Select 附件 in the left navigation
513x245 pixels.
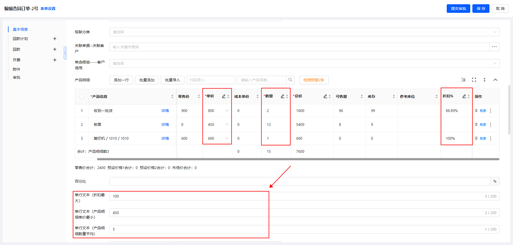17,69
